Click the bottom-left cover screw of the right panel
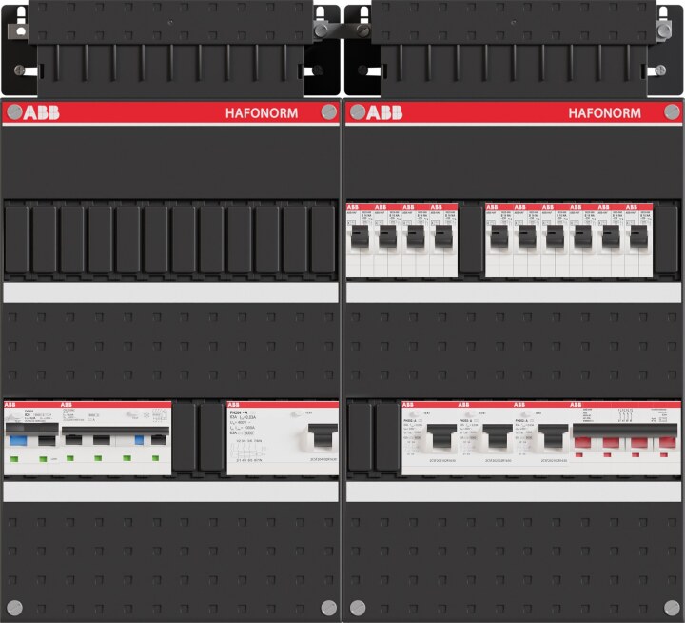 point(358,608)
